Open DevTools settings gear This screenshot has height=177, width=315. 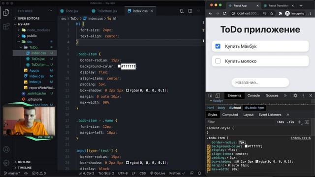(295, 96)
